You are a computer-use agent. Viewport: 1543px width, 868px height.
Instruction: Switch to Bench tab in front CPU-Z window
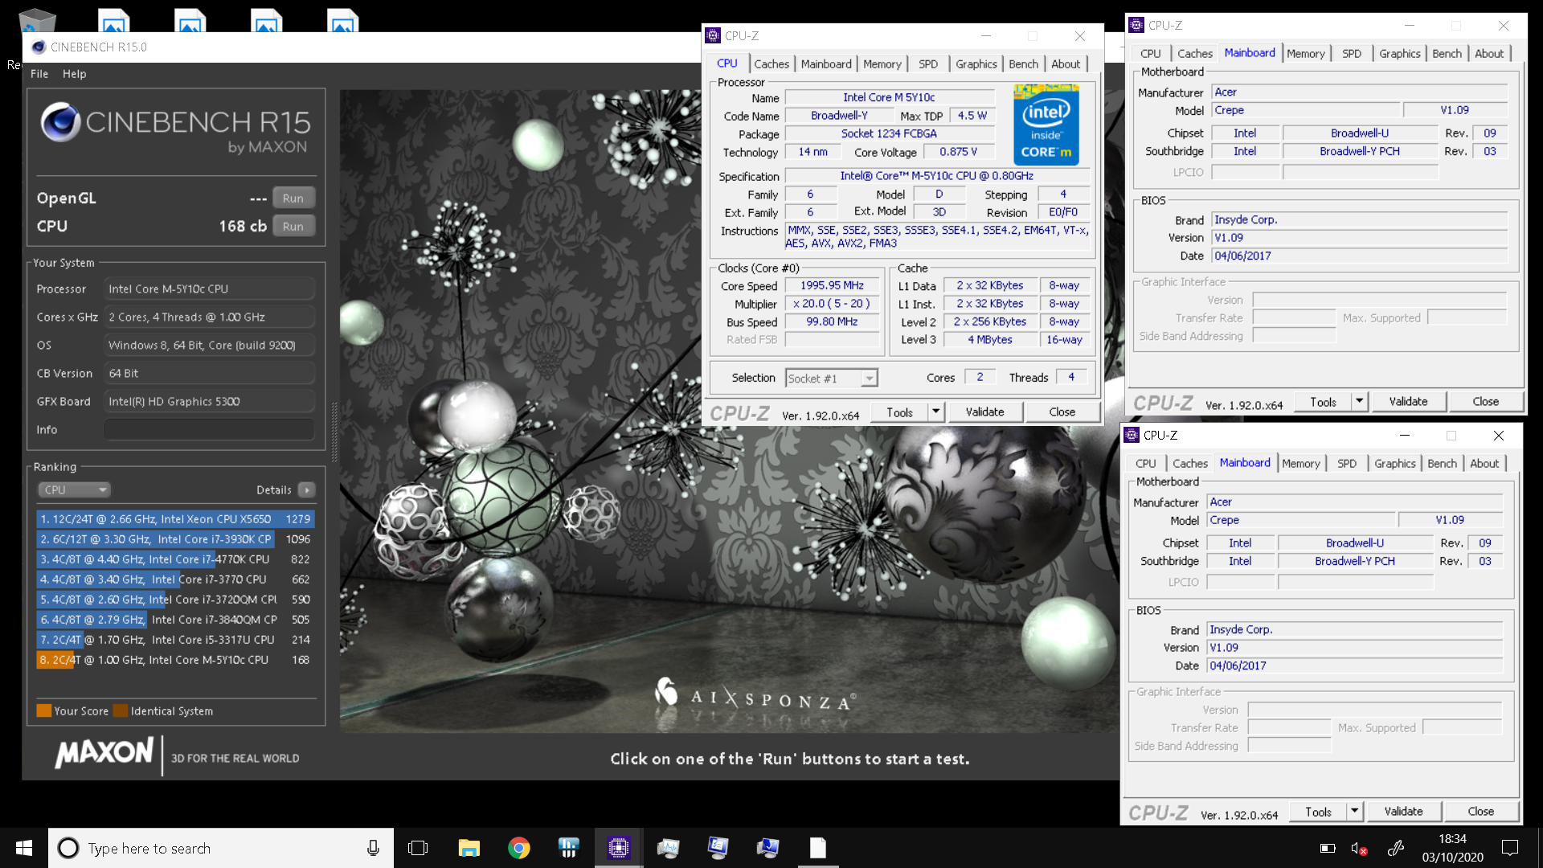tap(1024, 64)
